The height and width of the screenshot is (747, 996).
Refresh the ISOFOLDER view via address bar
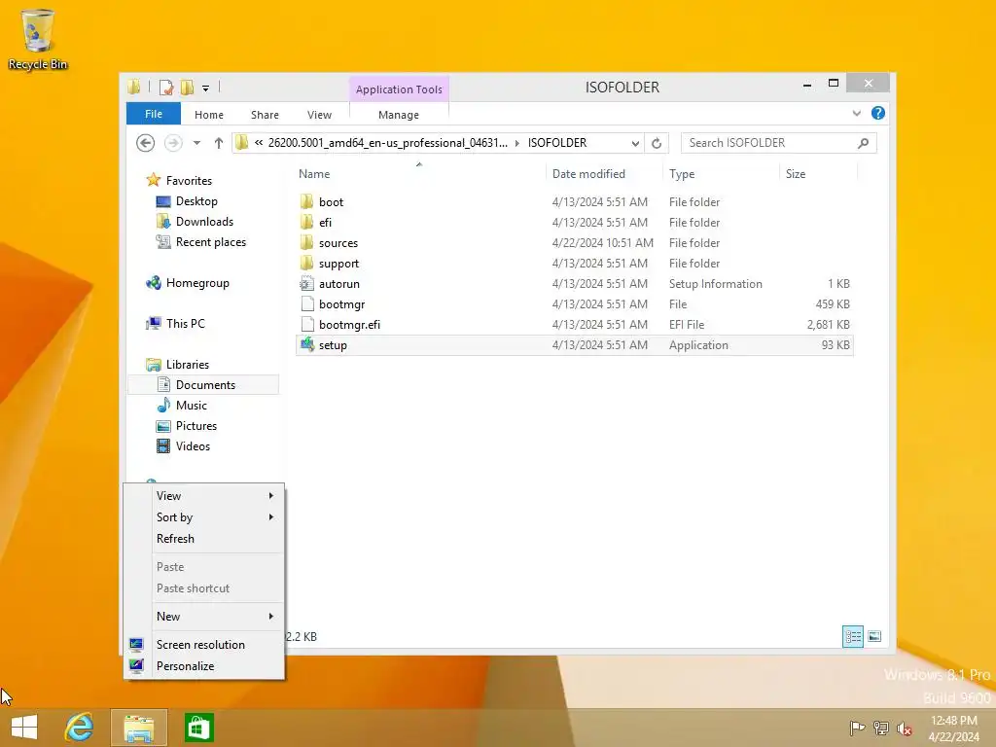(x=657, y=144)
